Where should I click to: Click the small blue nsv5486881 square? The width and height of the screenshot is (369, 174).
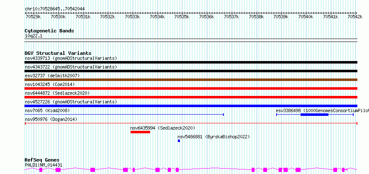pos(179,141)
